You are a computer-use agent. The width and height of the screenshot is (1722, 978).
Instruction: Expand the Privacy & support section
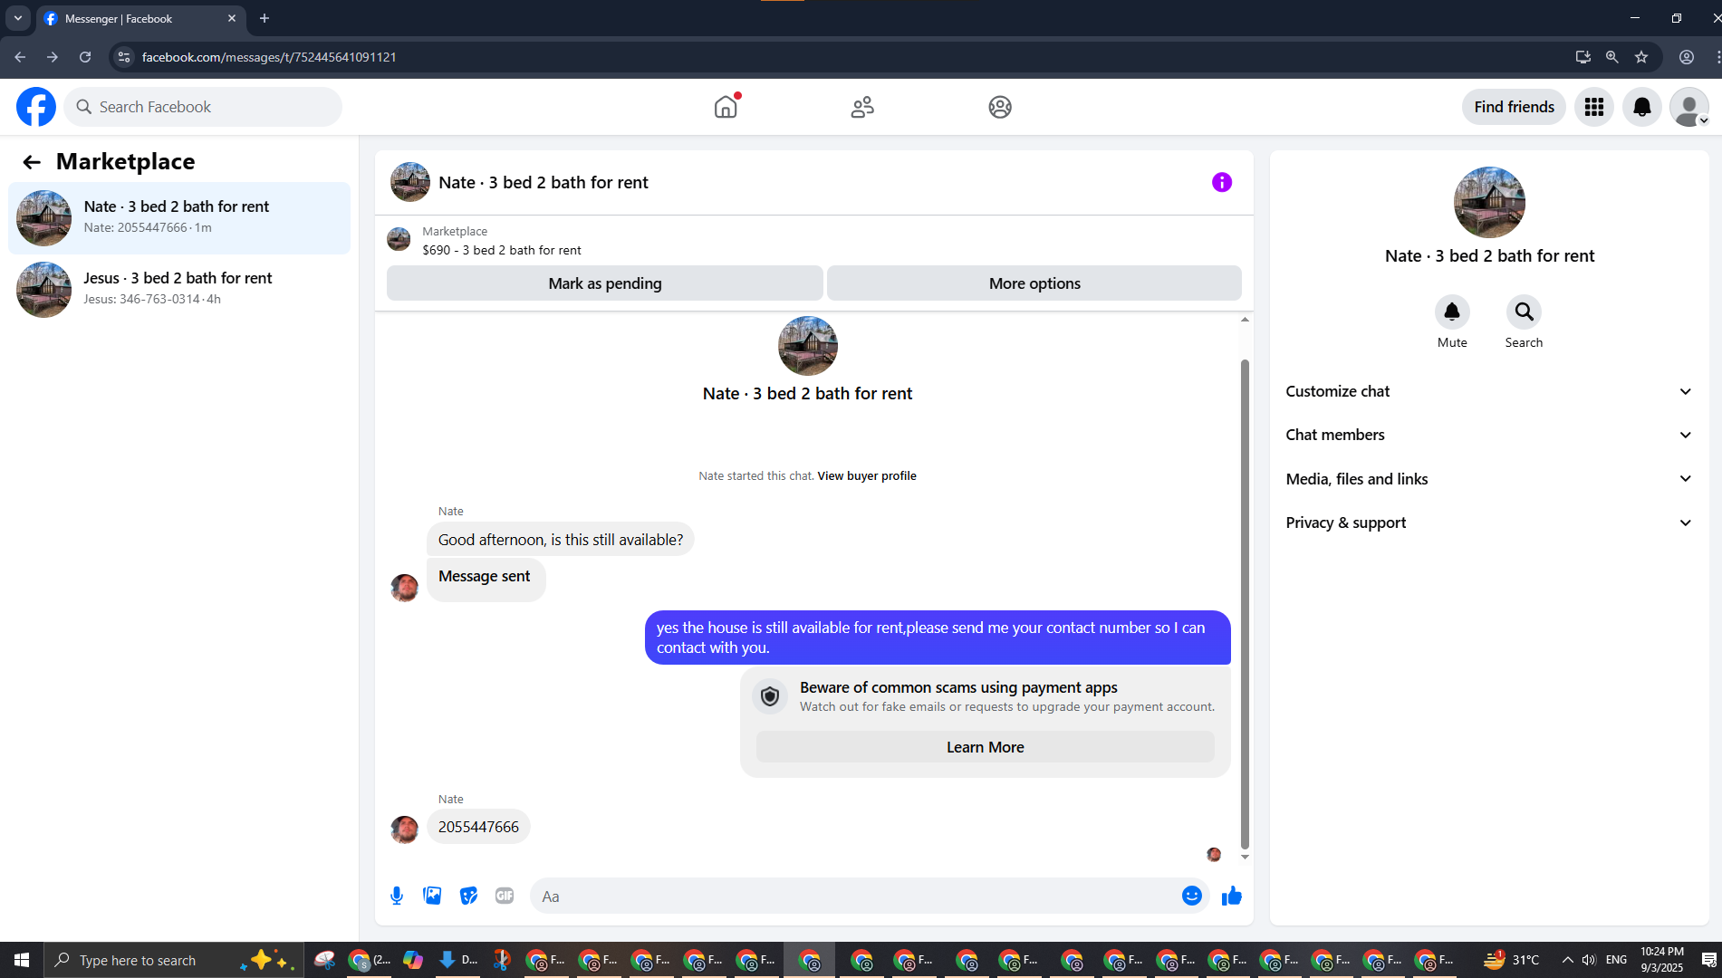click(x=1489, y=523)
